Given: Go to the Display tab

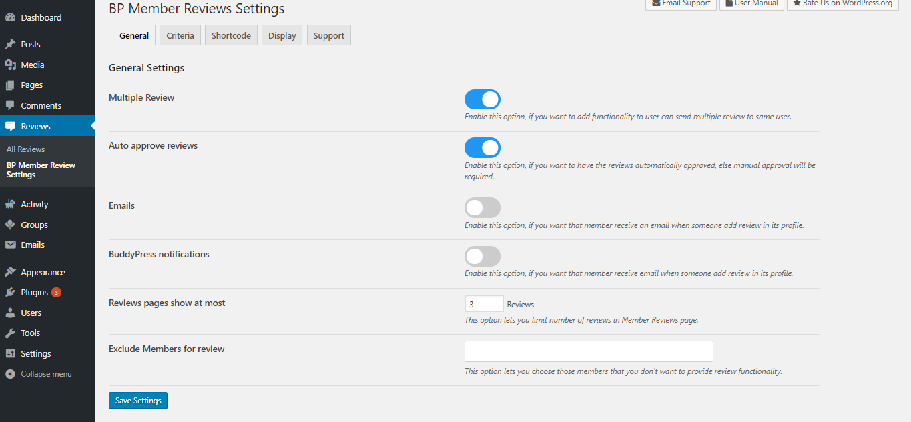Looking at the screenshot, I should point(282,35).
